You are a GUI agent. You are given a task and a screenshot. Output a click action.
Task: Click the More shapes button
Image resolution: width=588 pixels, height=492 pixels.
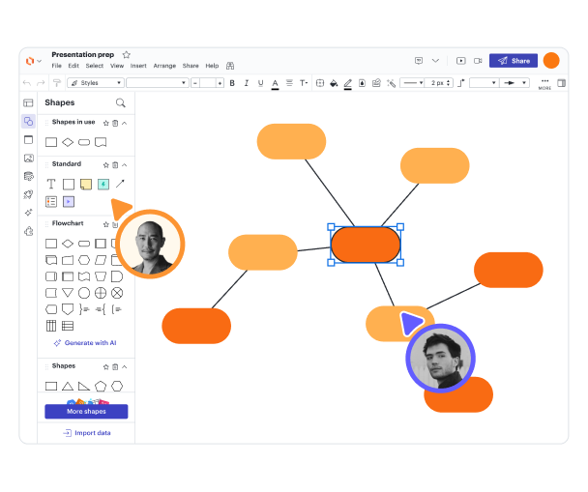(86, 411)
